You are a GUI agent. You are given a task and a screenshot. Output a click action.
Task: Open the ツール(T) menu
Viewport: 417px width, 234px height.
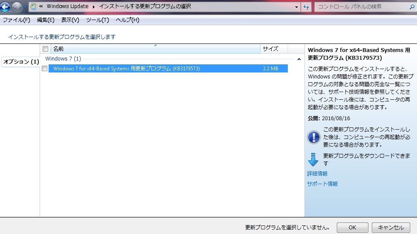[98, 20]
